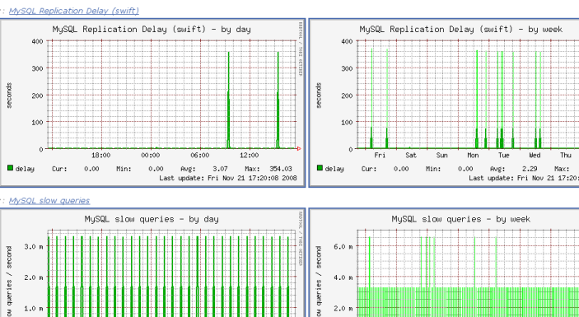
Task: Click the title 'MySQL slow queries - by week'
Action: (461, 219)
